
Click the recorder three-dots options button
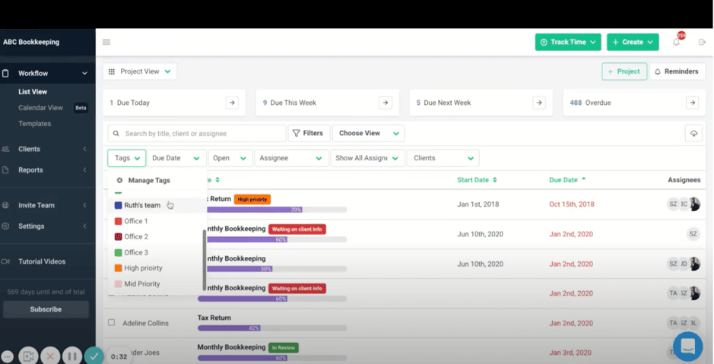[x=7, y=356]
